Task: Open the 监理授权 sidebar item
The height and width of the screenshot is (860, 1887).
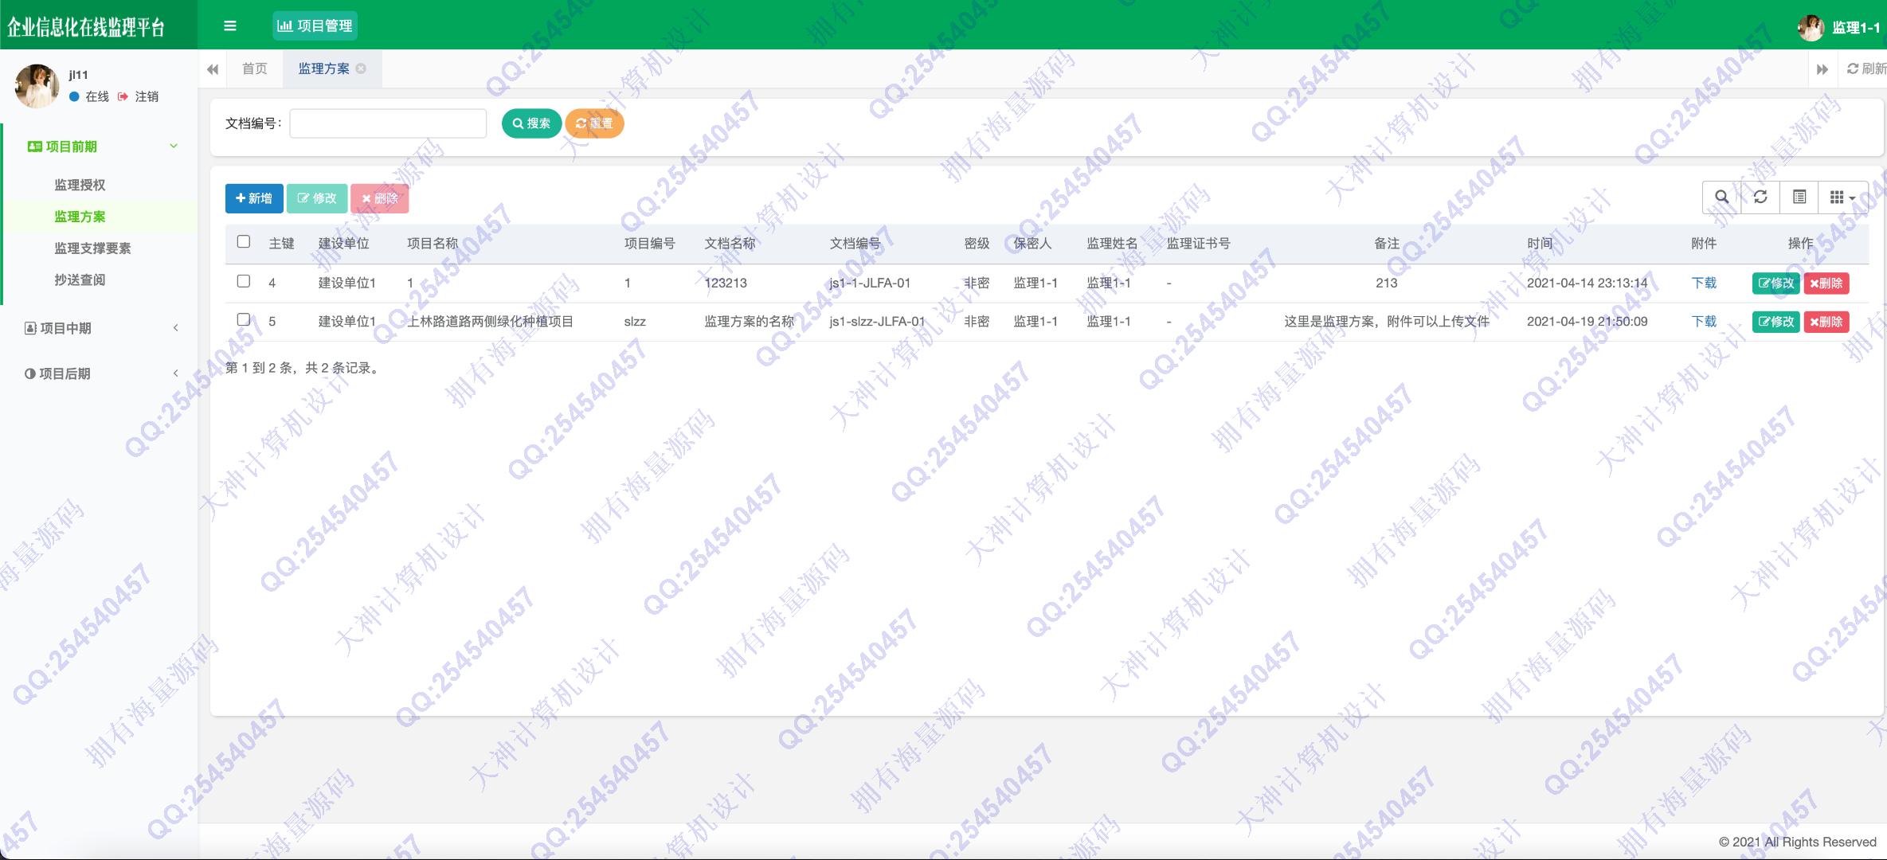Action: point(80,185)
